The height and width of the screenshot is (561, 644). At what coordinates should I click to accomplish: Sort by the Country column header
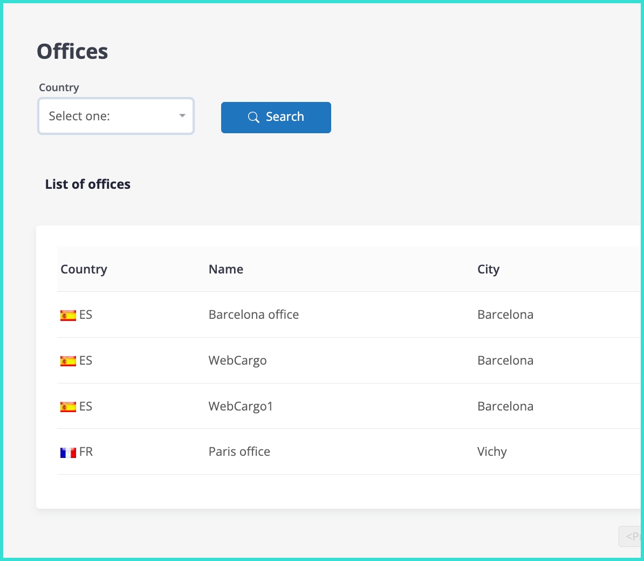click(x=84, y=269)
